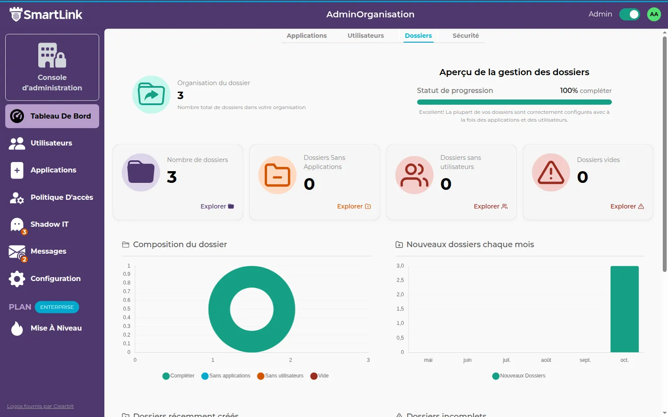
Task: Select the Shadow IT icon with badge 3
Action: (x=17, y=224)
